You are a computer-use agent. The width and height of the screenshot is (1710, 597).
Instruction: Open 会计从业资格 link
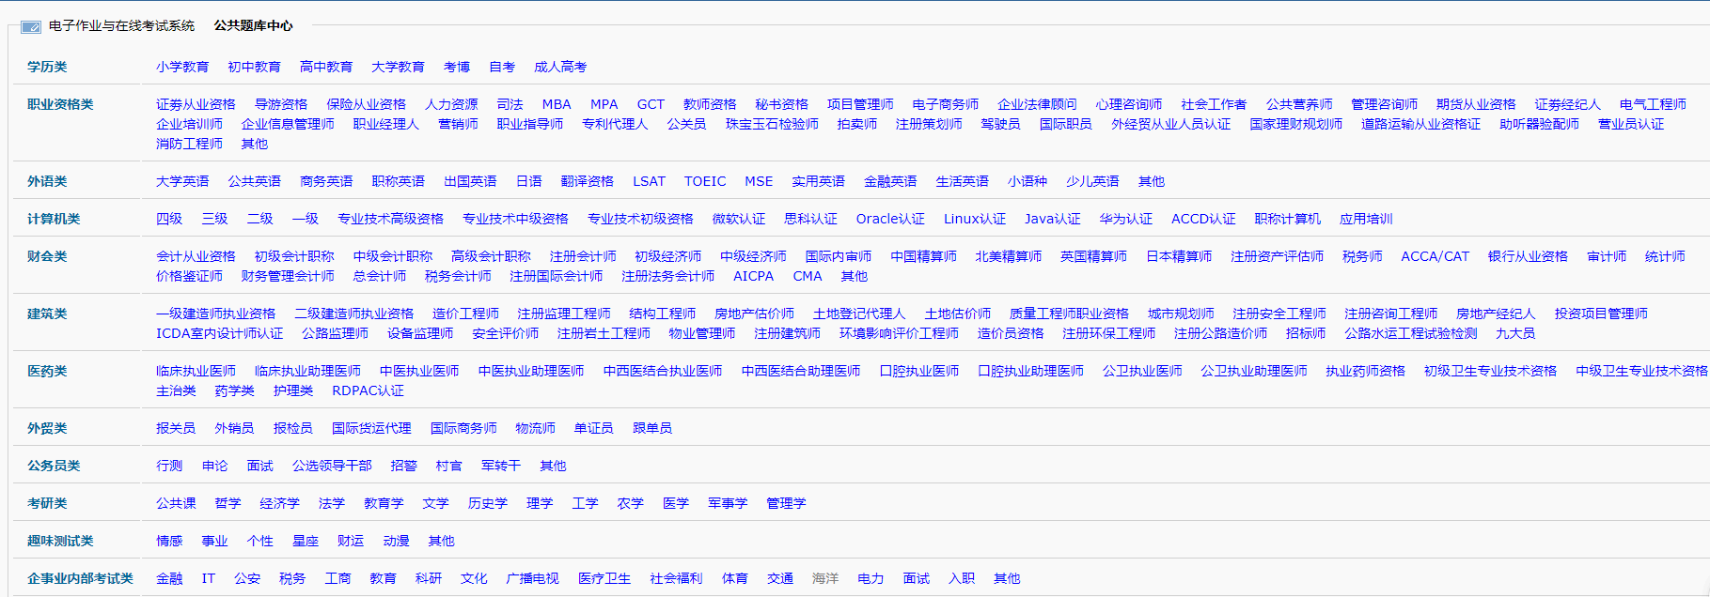click(196, 256)
